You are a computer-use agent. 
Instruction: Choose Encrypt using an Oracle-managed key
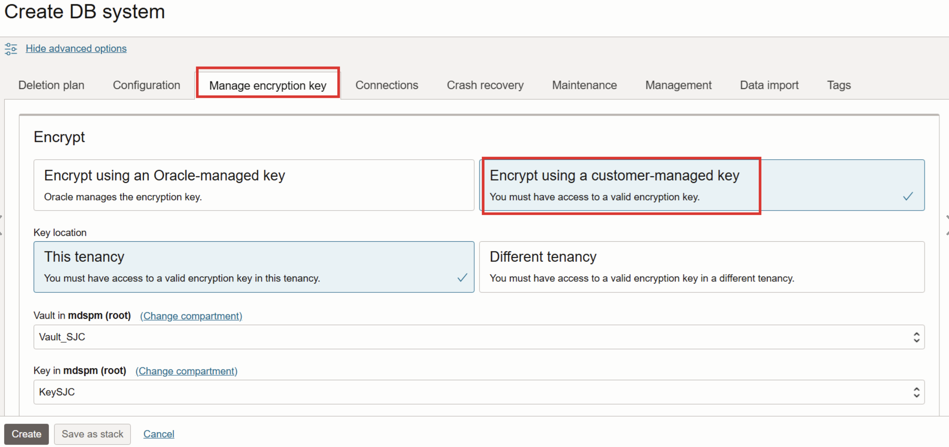pos(254,185)
